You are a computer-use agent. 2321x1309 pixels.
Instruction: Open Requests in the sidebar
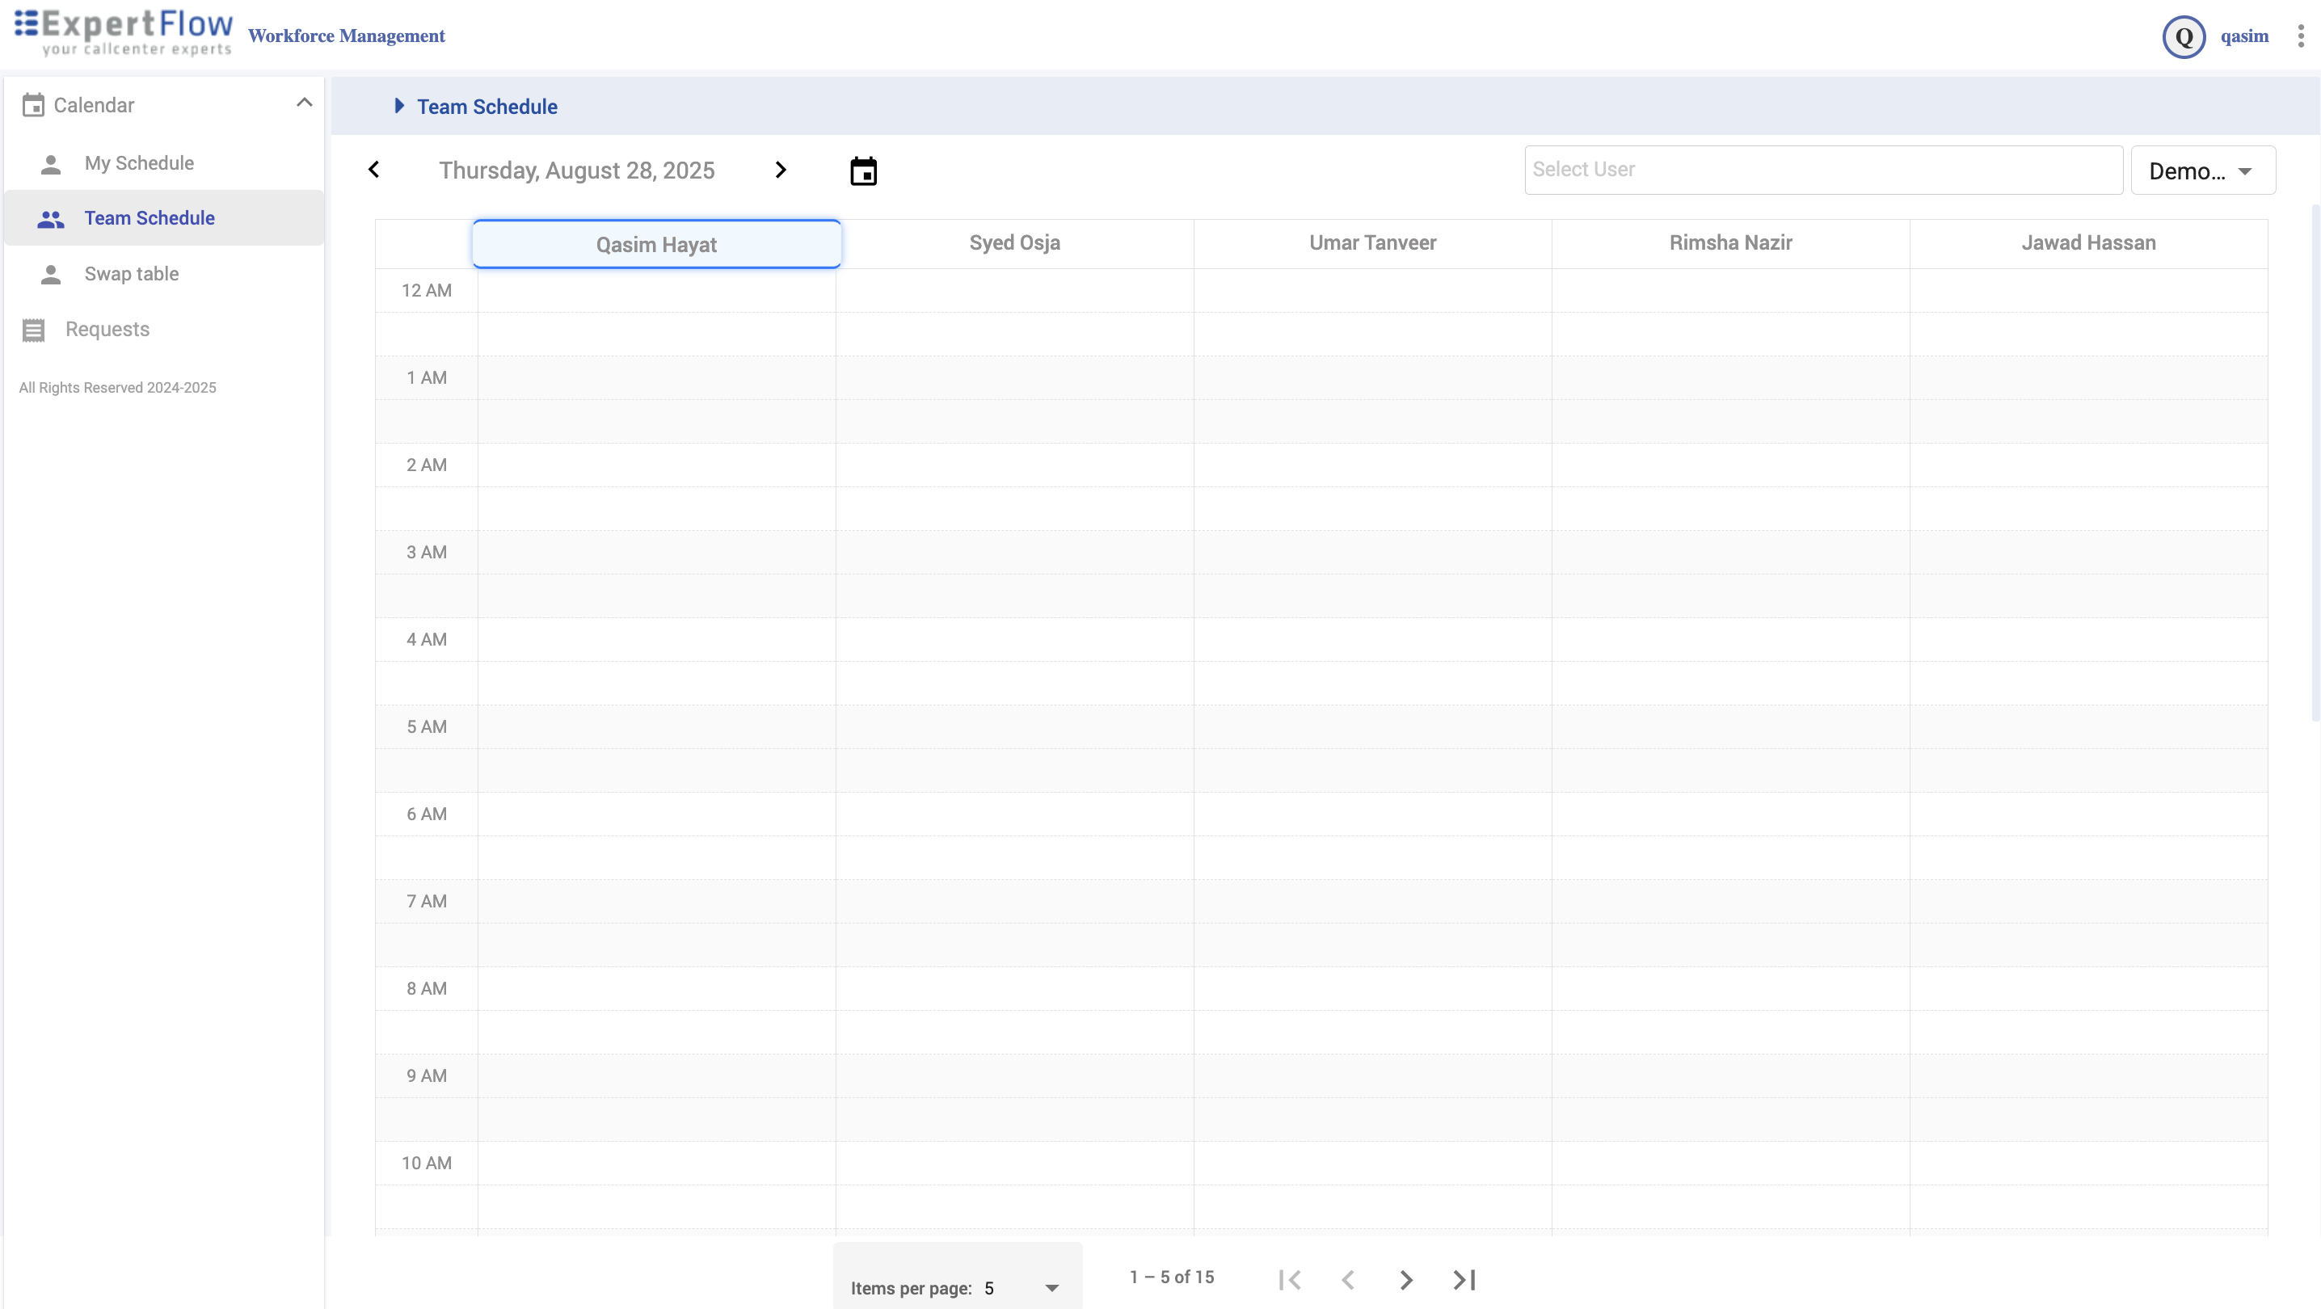tap(107, 330)
